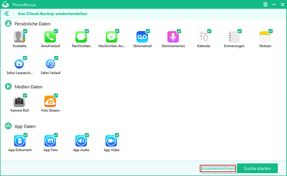Select the App Foto icon

[x=50, y=141]
